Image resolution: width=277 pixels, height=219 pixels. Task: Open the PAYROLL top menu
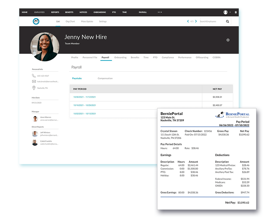point(143,12)
